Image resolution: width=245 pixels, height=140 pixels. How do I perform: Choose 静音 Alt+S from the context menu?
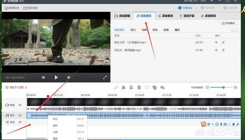pos(67,138)
